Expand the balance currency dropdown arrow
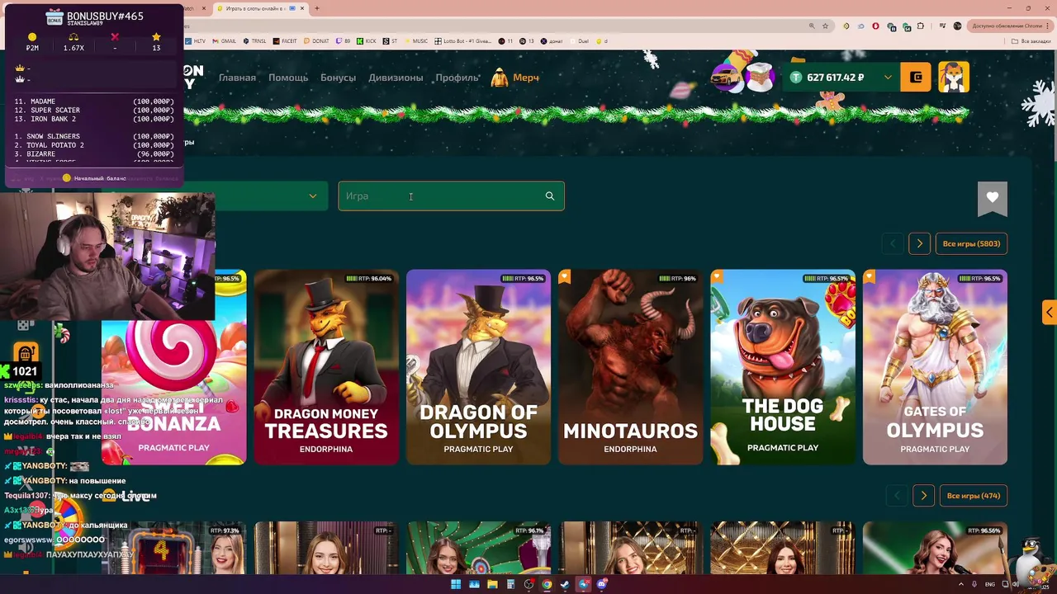The height and width of the screenshot is (594, 1057). tap(888, 78)
